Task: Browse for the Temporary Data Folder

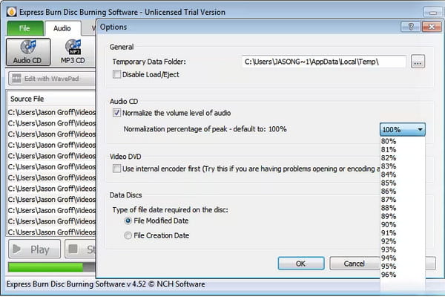Action: (418, 62)
